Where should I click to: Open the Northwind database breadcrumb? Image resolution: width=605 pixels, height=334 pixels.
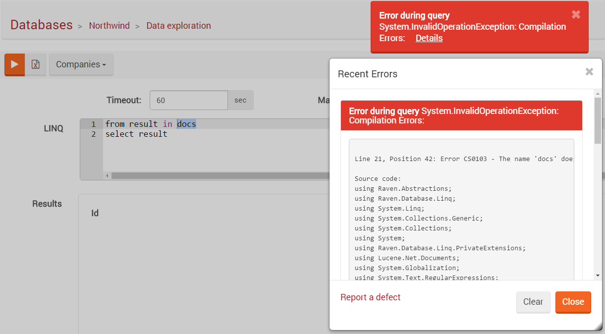[x=110, y=26]
